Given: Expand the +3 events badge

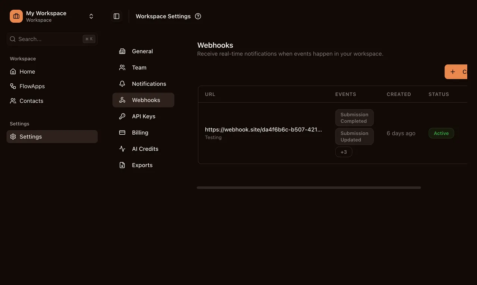Looking at the screenshot, I should 344,152.
